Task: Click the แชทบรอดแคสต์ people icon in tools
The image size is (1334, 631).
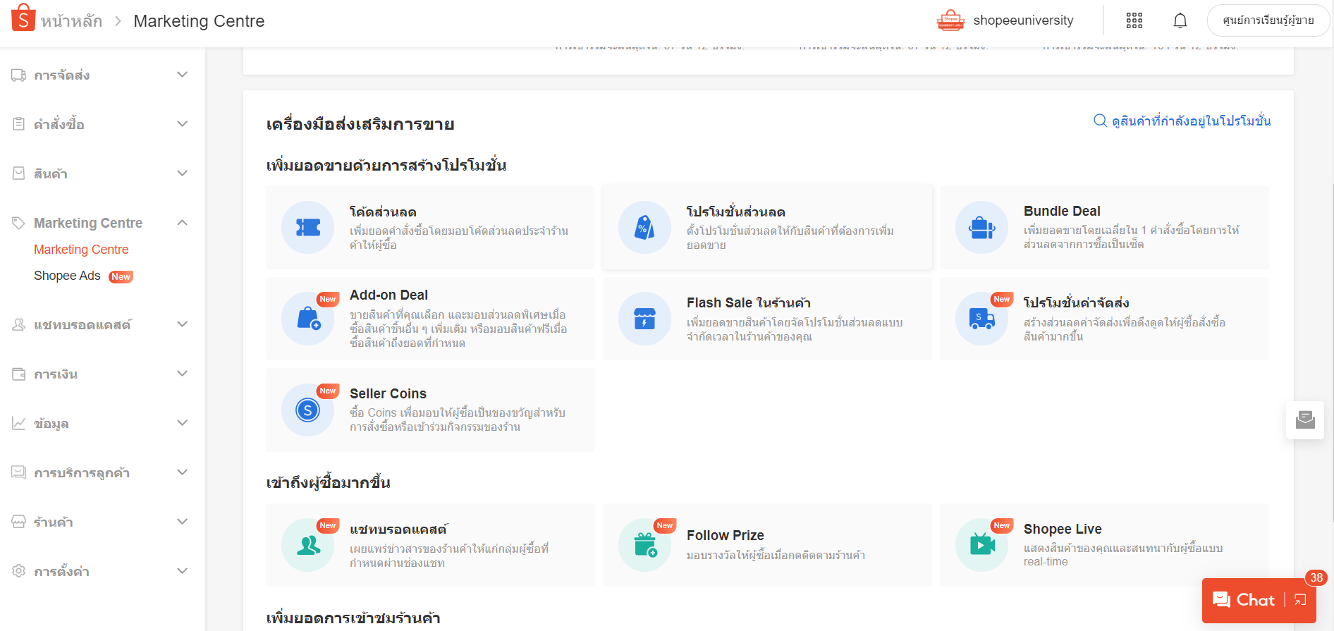Action: coord(308,545)
